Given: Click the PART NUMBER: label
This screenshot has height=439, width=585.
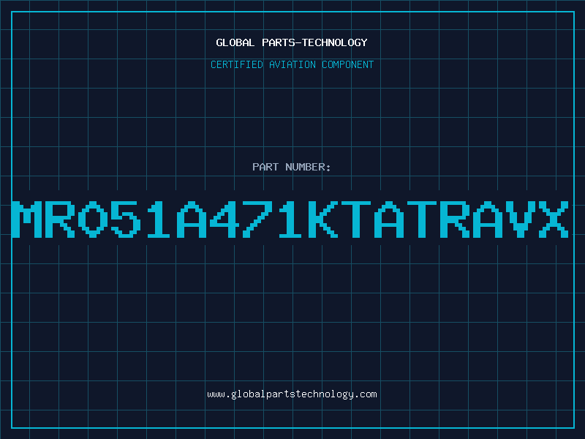Looking at the screenshot, I should coord(292,167).
